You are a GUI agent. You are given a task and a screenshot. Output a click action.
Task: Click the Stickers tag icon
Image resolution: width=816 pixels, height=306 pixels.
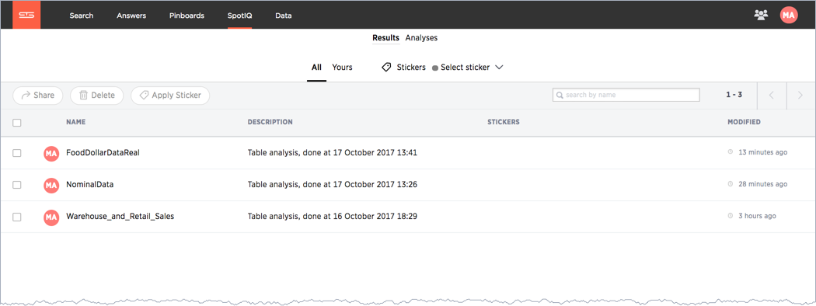coord(387,67)
